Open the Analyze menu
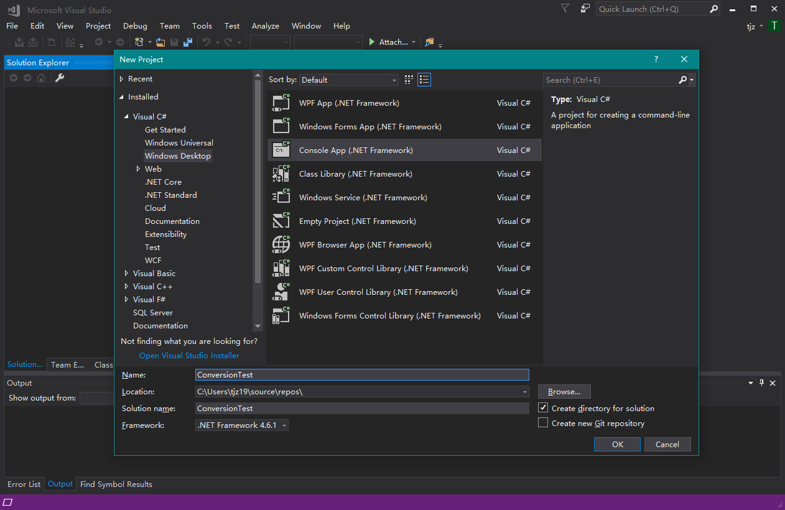The image size is (785, 510). click(x=266, y=26)
